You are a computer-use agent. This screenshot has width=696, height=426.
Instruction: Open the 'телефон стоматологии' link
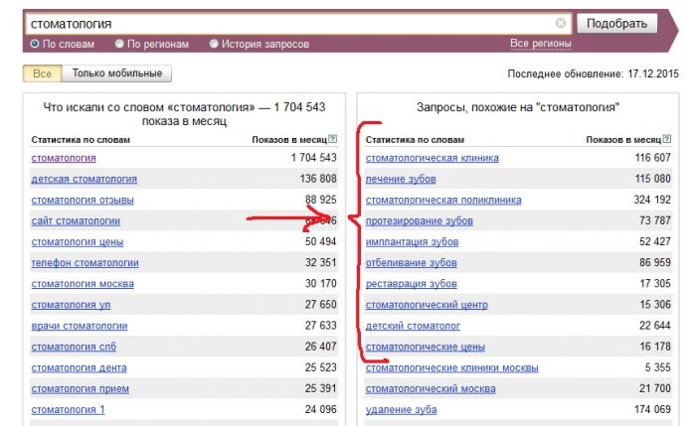[x=85, y=263]
